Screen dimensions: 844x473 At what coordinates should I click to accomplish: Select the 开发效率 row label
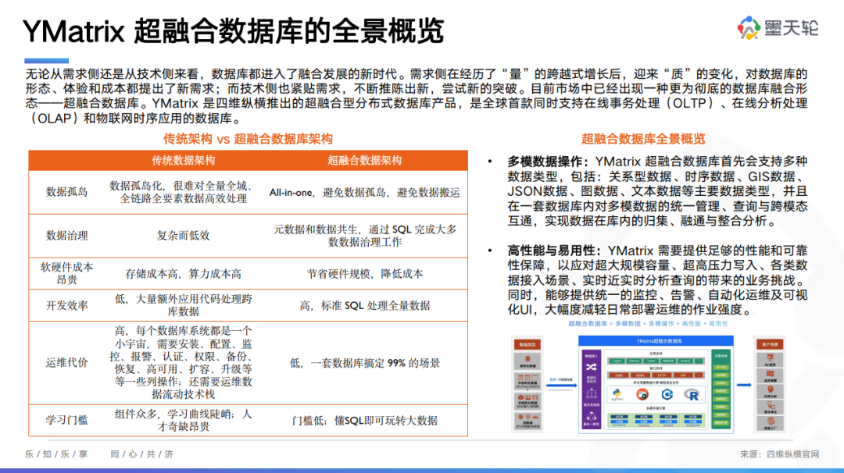(x=66, y=305)
